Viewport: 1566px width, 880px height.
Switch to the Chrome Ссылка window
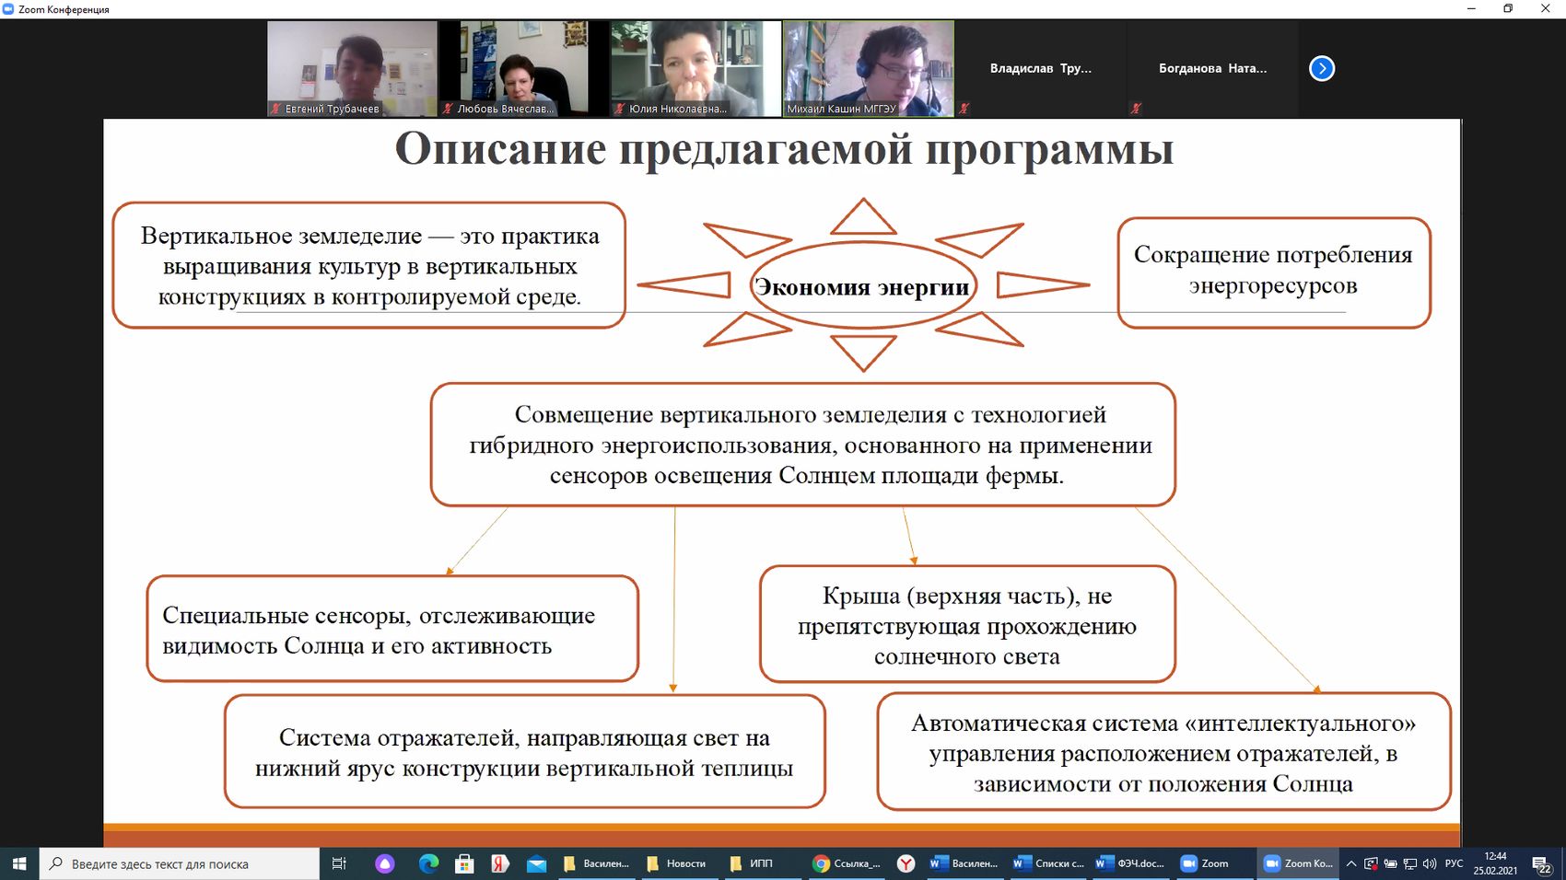(x=847, y=863)
